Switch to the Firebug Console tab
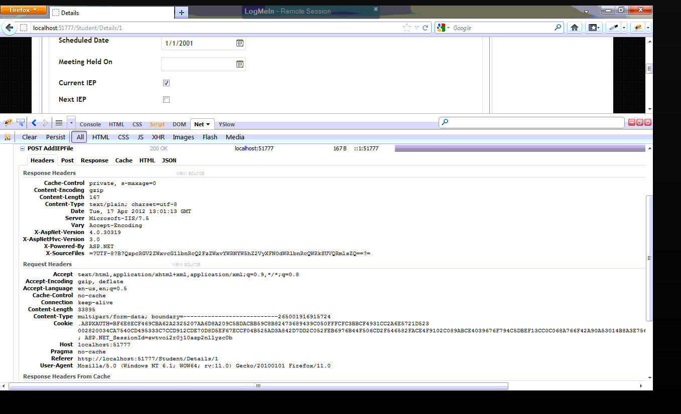This screenshot has width=681, height=414. point(90,124)
